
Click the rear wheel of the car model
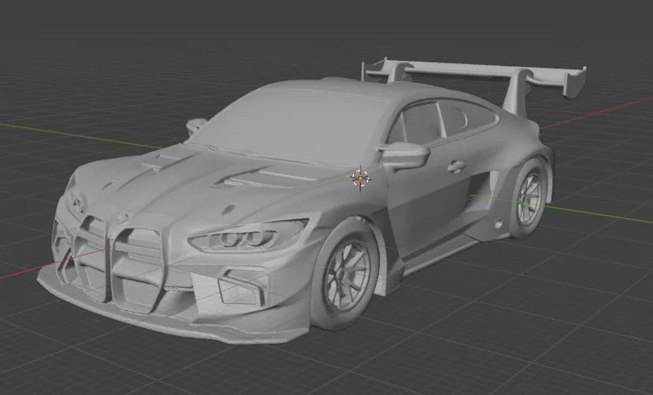(530, 198)
